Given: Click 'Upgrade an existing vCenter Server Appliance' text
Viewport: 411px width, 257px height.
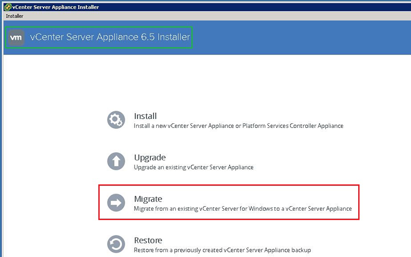Looking at the screenshot, I should (x=194, y=167).
